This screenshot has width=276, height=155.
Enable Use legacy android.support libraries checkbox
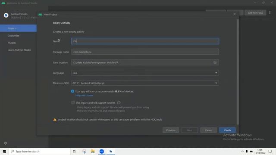73,102
